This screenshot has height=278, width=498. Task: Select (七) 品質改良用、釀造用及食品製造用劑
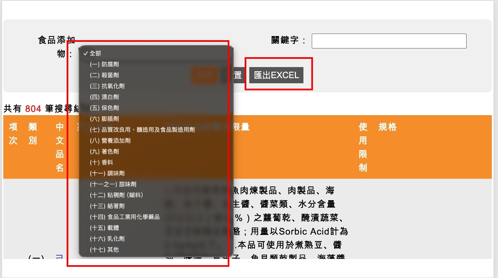[x=142, y=130]
